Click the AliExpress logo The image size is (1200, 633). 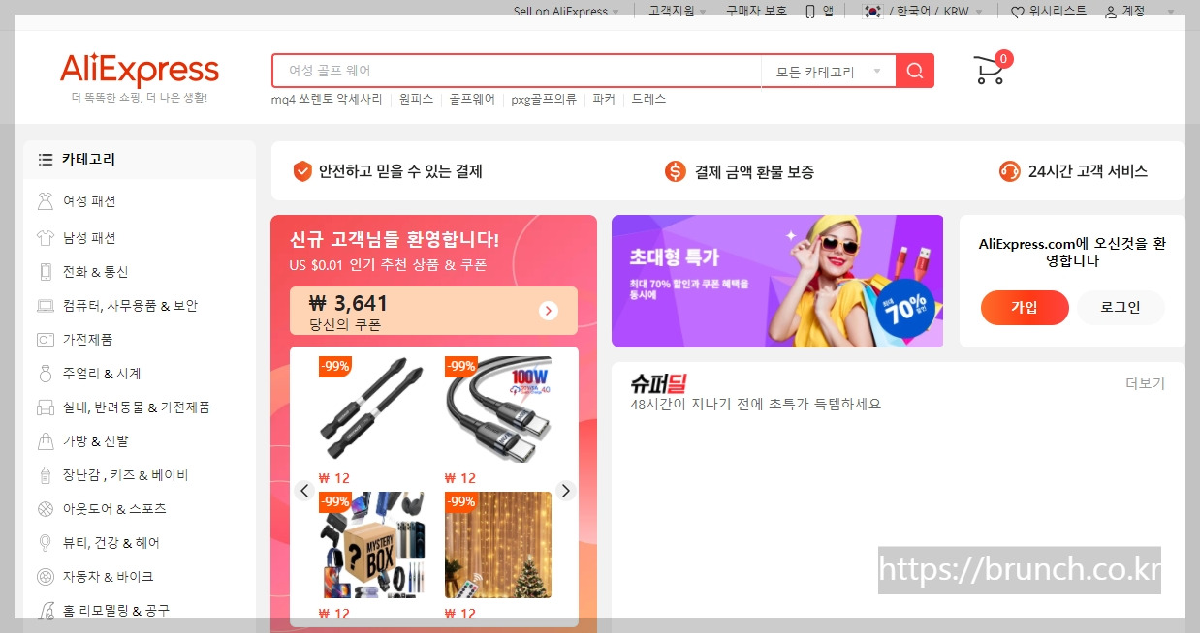tap(140, 71)
